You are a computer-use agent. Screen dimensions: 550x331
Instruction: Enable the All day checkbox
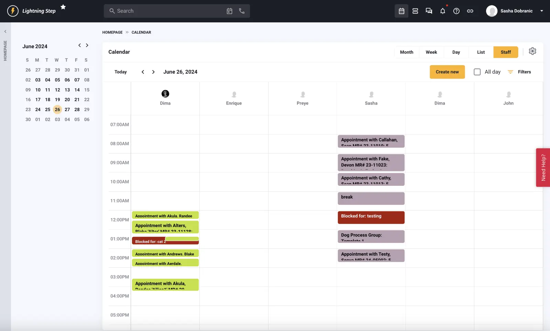pos(477,72)
